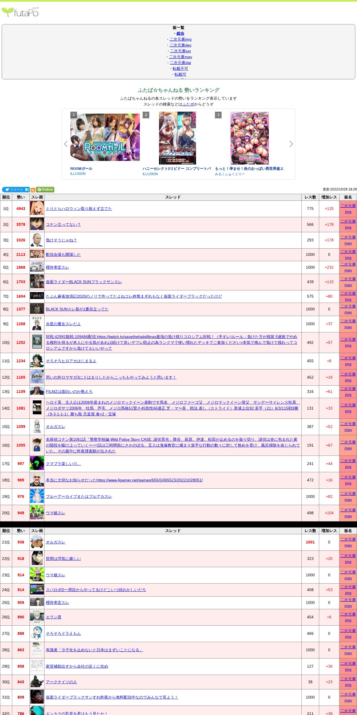The image size is (357, 715).
Task: Switch to the 二次元裏img board
Action: [180, 39]
